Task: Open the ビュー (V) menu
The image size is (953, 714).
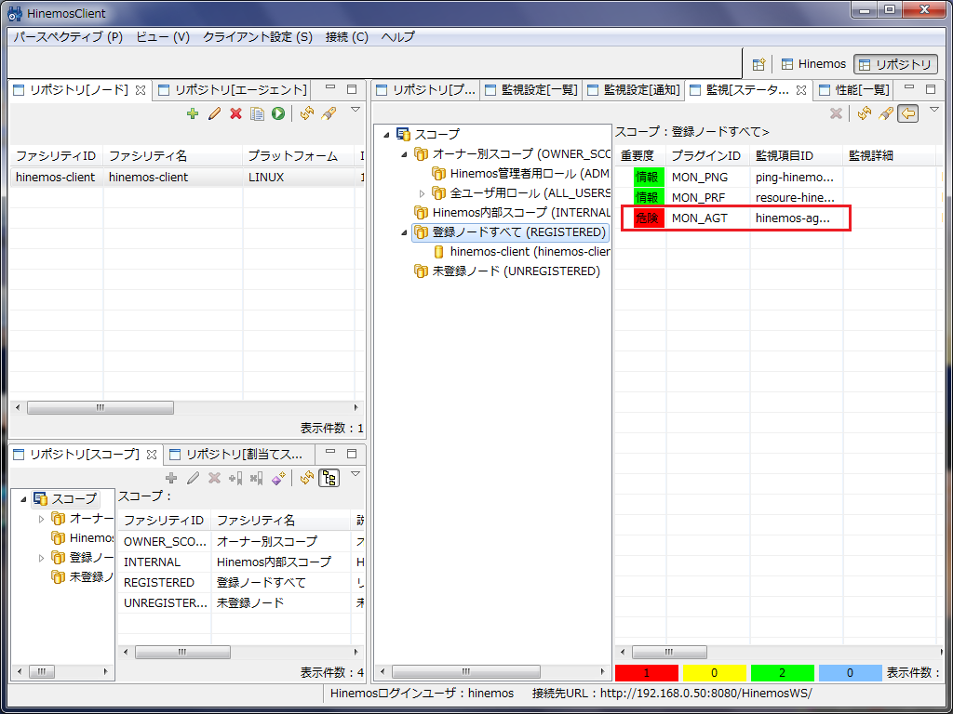Action: click(x=163, y=37)
